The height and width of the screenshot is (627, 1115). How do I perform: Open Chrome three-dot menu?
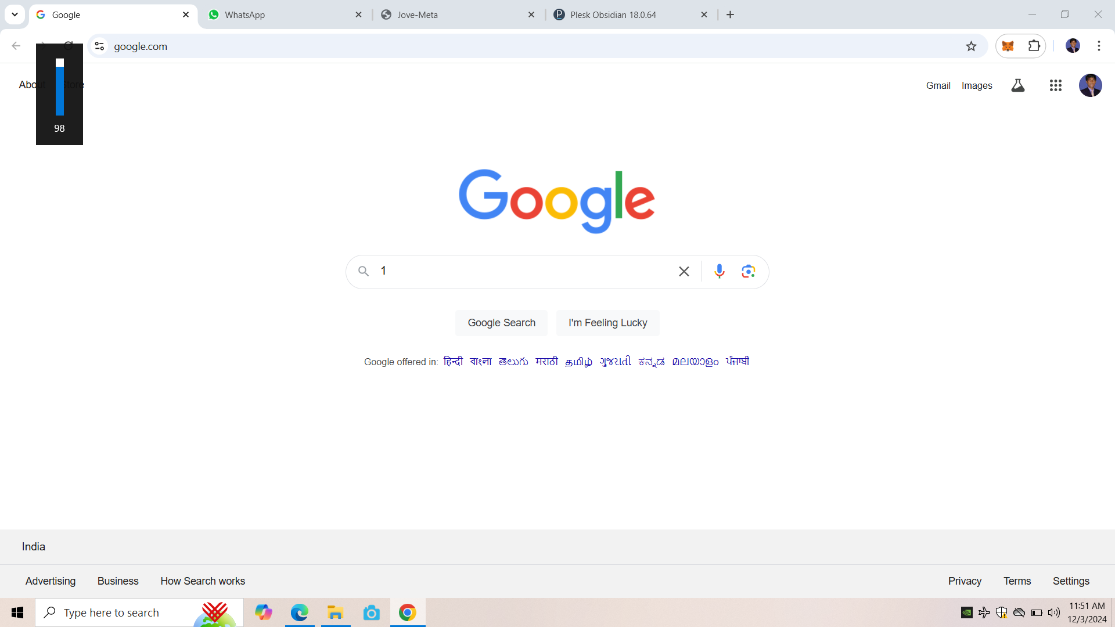point(1099,46)
